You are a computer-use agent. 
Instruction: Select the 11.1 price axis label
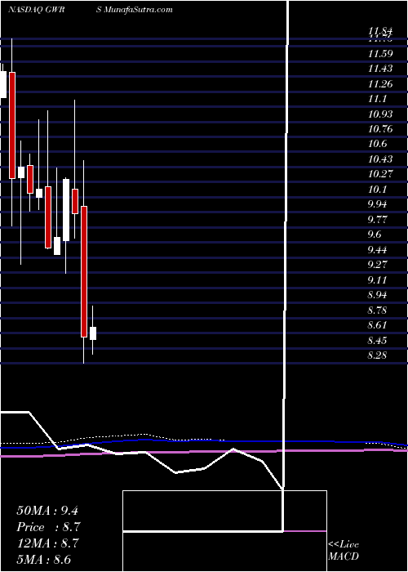[378, 99]
